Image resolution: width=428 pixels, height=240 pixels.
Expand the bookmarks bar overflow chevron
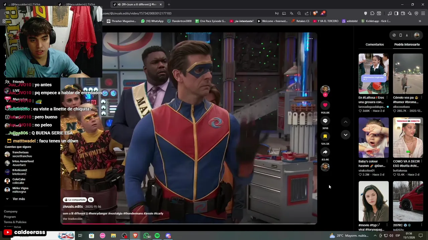(420, 21)
